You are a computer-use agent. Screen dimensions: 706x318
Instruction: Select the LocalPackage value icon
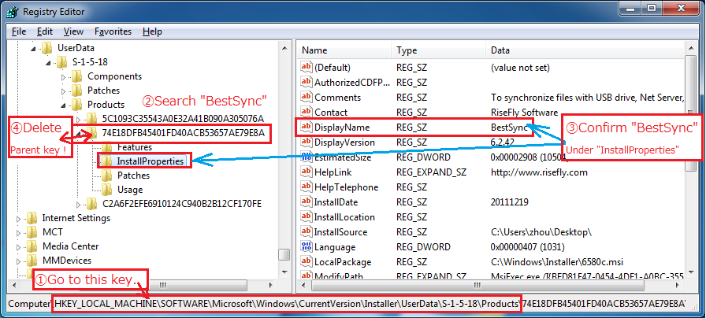coord(307,262)
